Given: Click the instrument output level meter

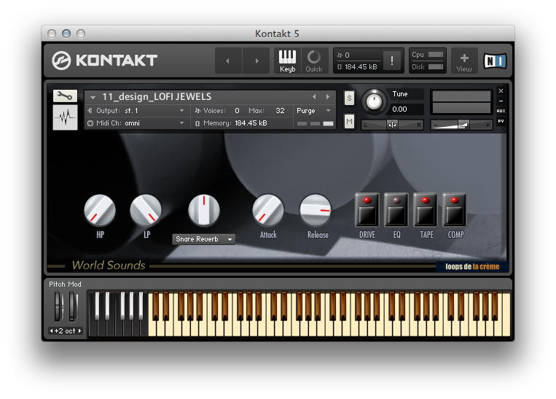Looking at the screenshot, I should pyautogui.click(x=461, y=102).
